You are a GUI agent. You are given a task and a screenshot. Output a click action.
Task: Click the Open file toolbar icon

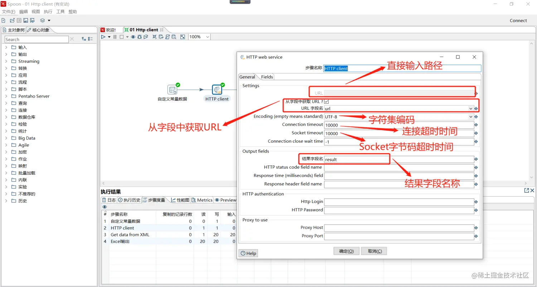tap(12, 20)
